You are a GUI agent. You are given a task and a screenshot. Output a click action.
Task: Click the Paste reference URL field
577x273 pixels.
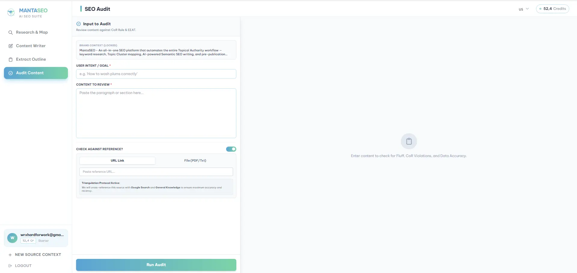pos(156,171)
